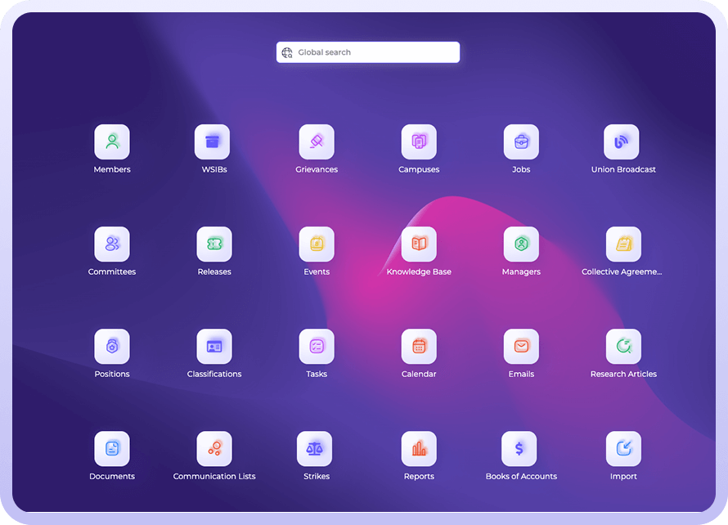
Task: Open the Calendar app icon
Action: tap(419, 347)
